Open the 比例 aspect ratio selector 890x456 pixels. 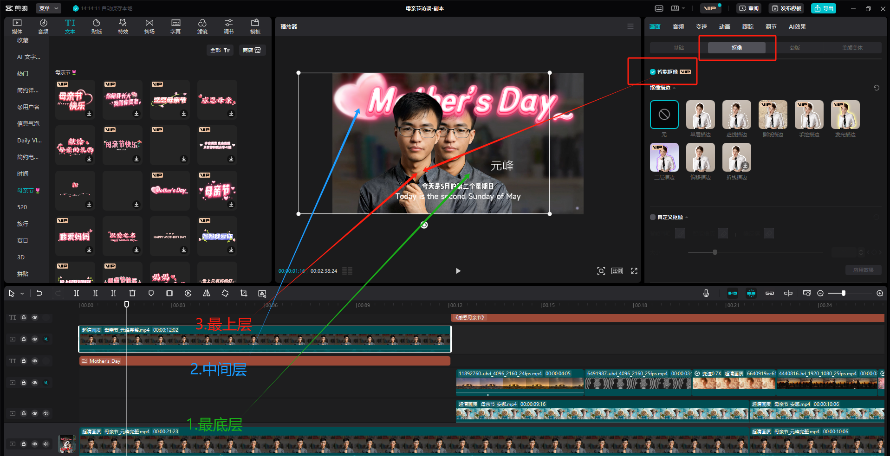pyautogui.click(x=617, y=271)
